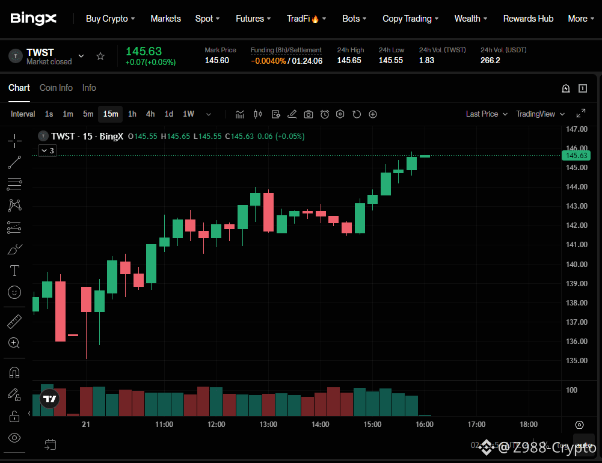Image resolution: width=602 pixels, height=463 pixels.
Task: Click current price label 145.63 on axis
Action: [576, 156]
